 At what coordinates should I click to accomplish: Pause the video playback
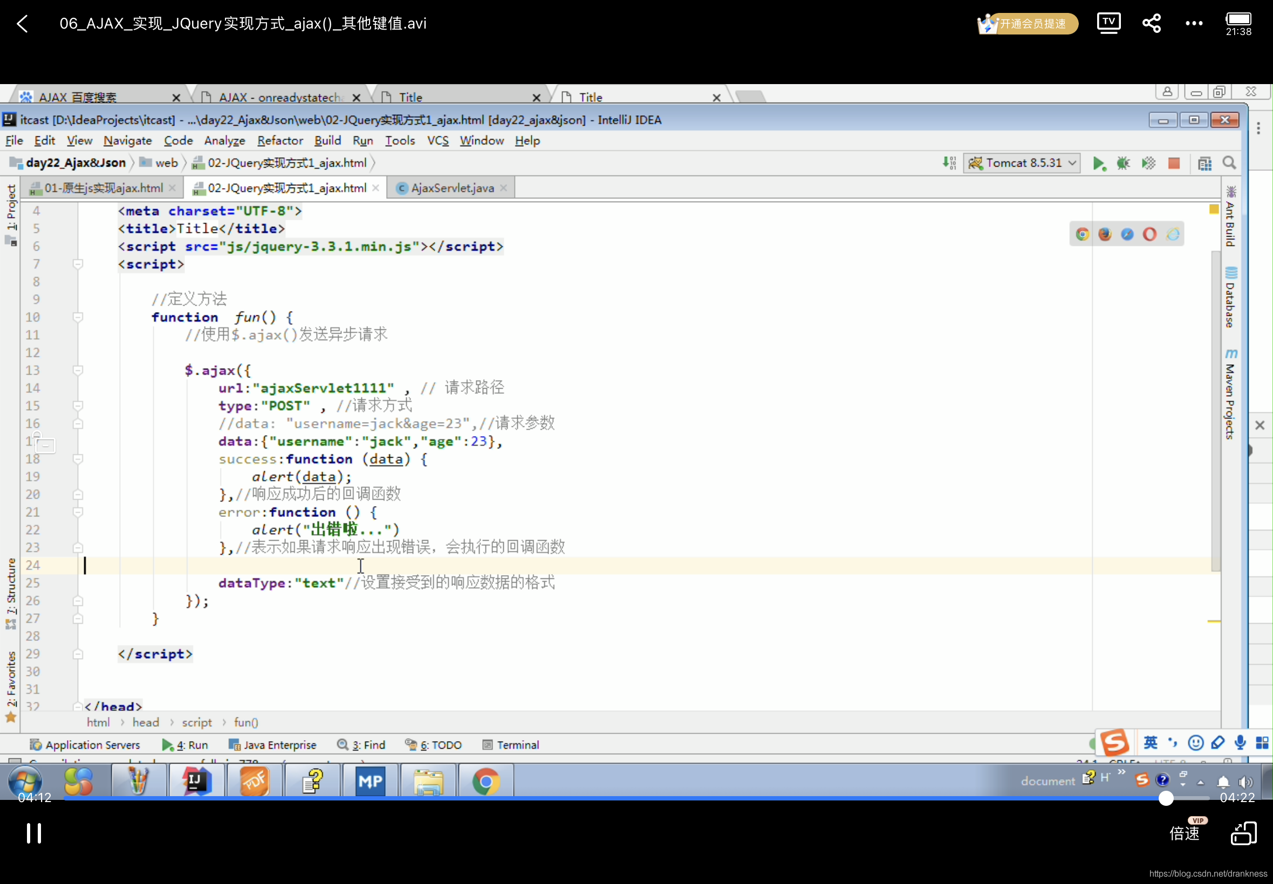pyautogui.click(x=34, y=833)
